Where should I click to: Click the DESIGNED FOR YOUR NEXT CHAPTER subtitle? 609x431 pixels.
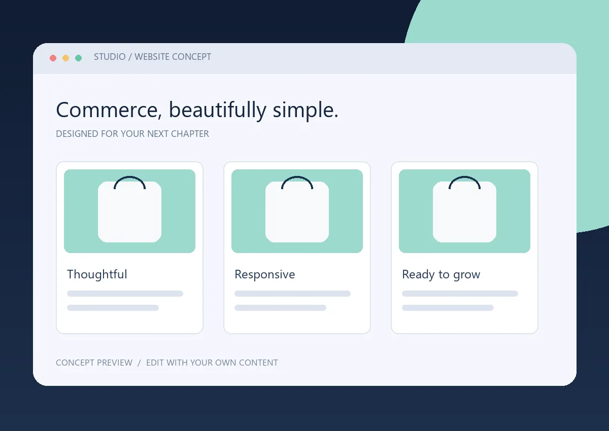click(132, 134)
